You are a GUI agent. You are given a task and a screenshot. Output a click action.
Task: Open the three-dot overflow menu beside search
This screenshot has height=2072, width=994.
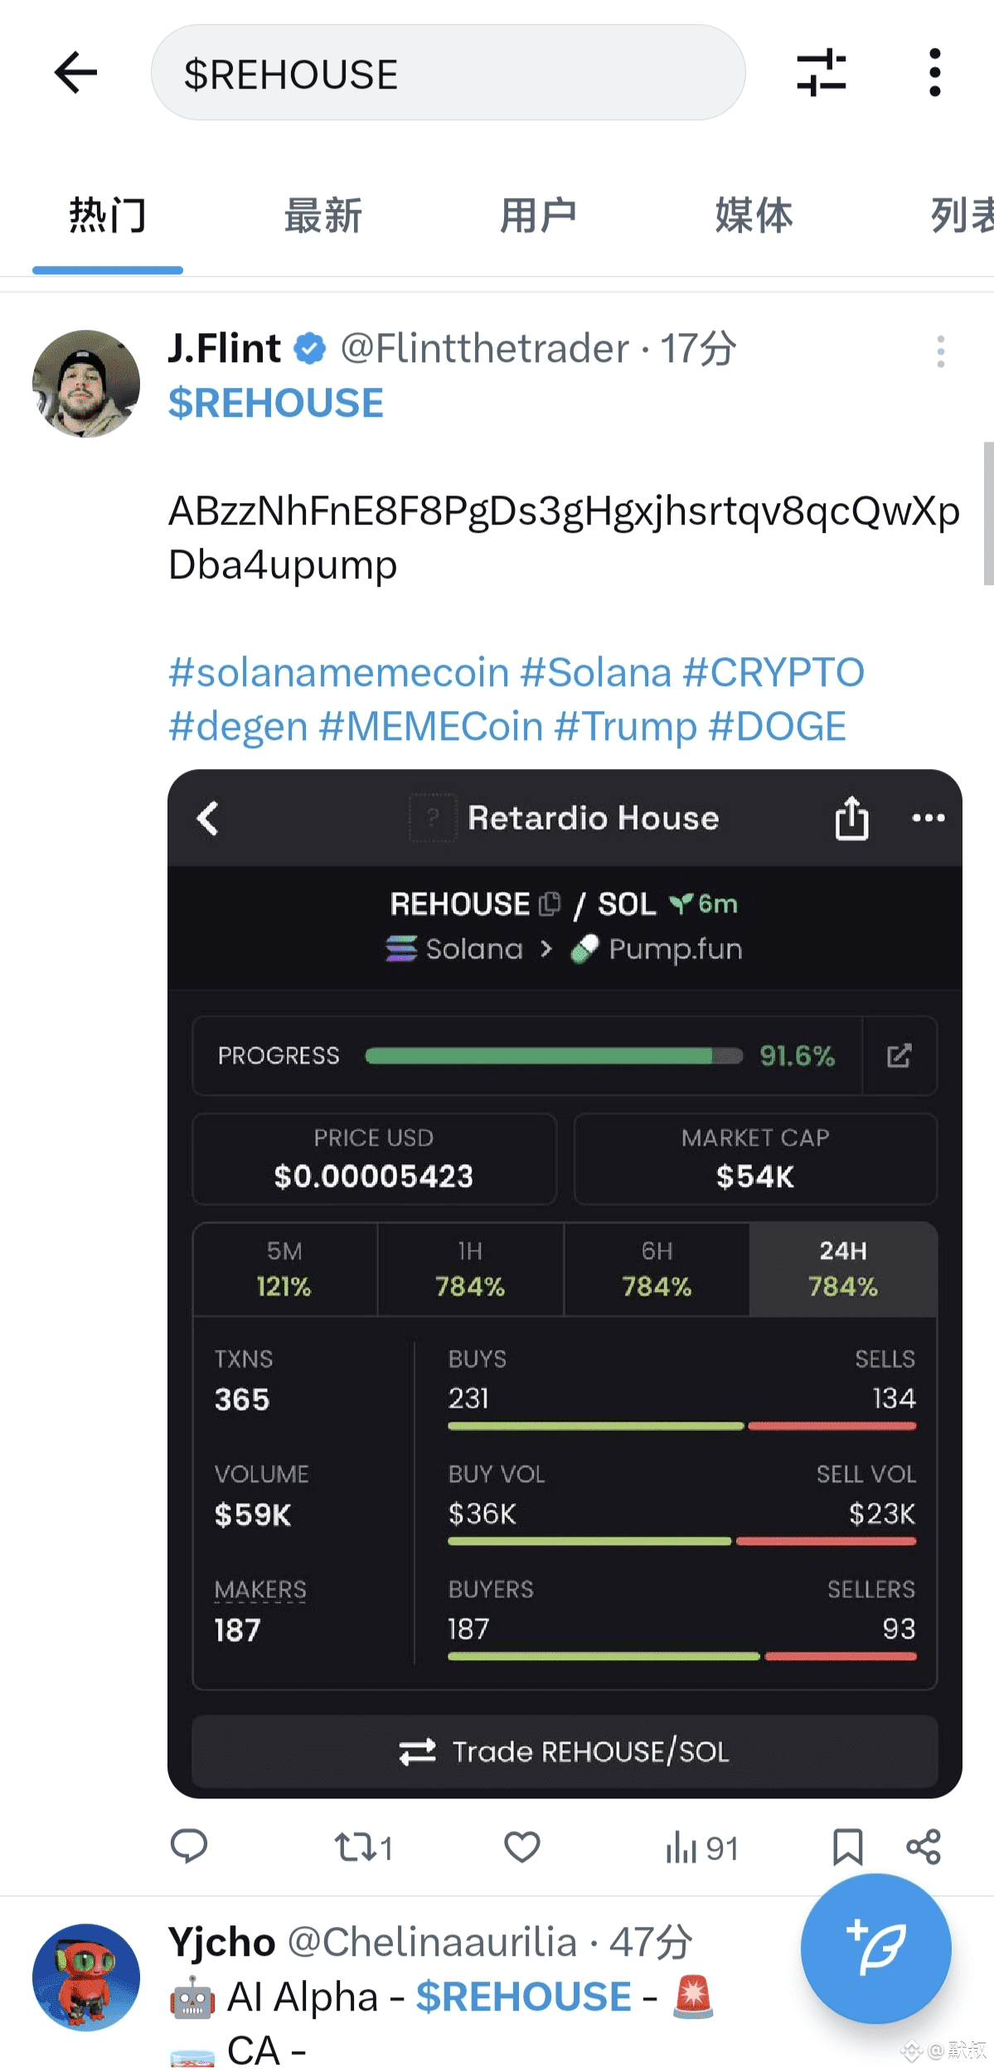(934, 73)
